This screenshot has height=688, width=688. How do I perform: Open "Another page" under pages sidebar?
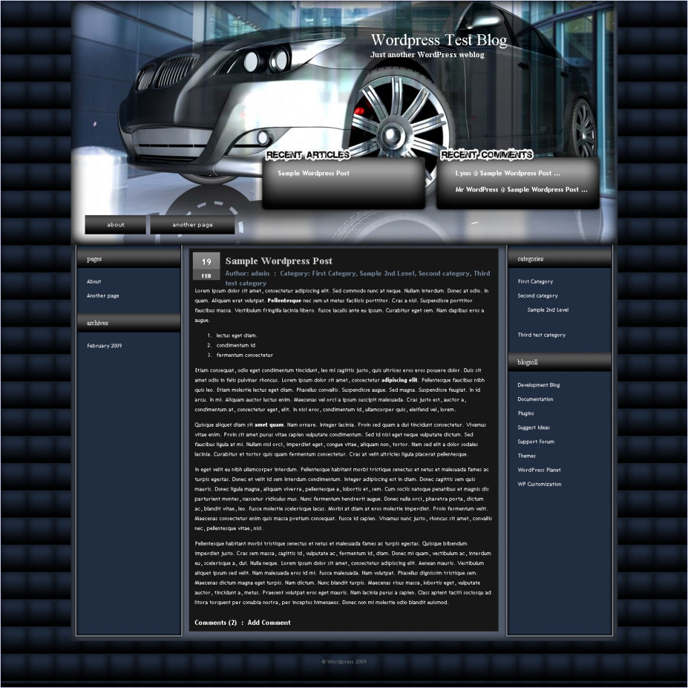(x=102, y=296)
